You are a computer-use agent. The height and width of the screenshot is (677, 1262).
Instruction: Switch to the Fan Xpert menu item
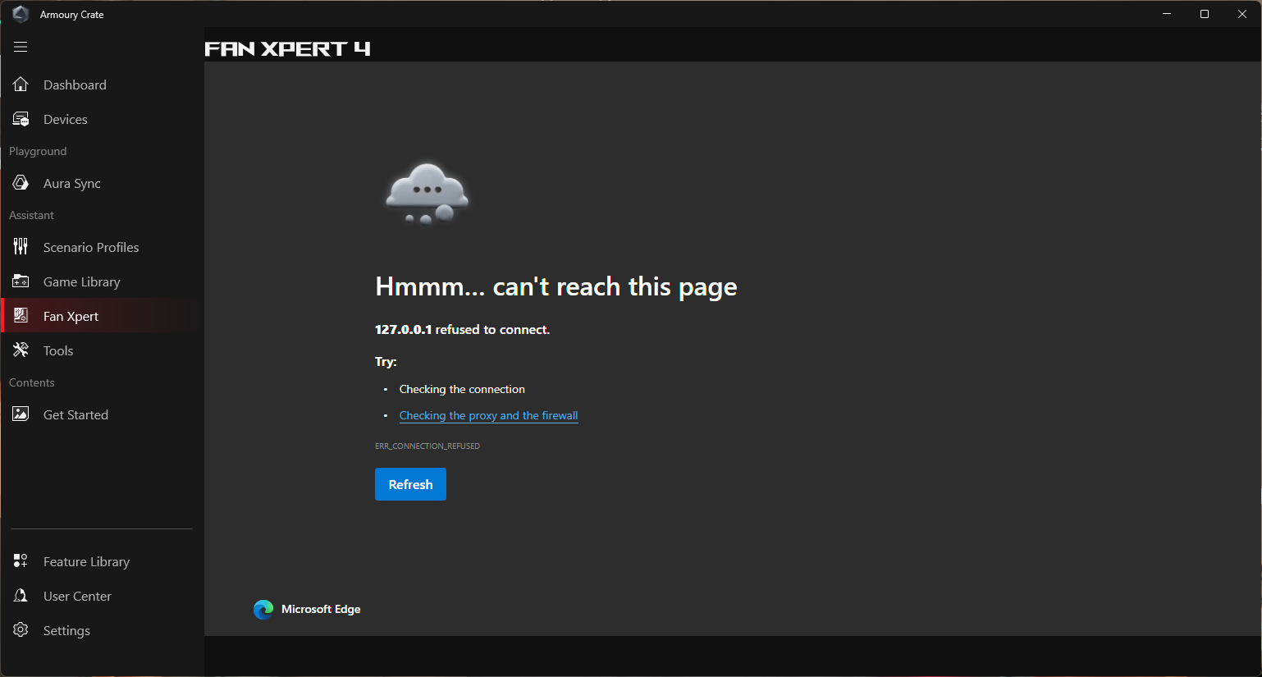pos(71,315)
